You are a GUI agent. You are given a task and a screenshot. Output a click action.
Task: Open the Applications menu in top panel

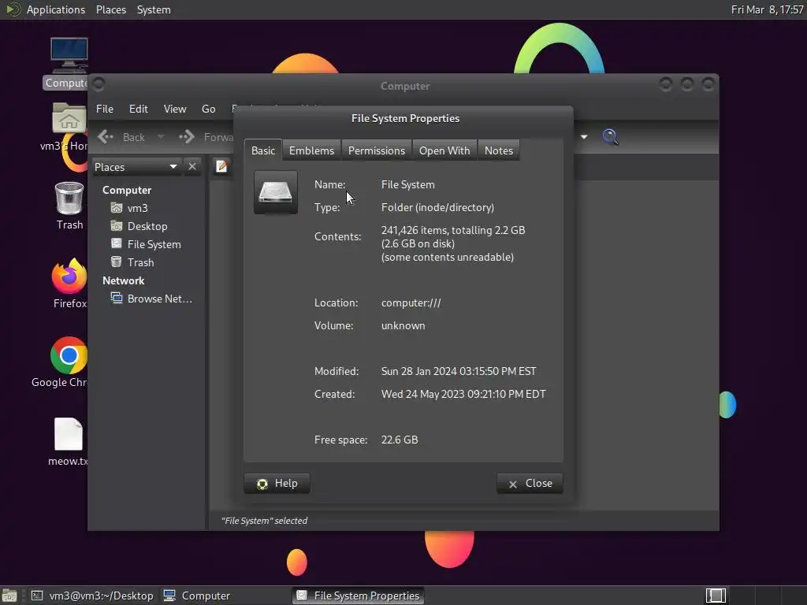56,9
